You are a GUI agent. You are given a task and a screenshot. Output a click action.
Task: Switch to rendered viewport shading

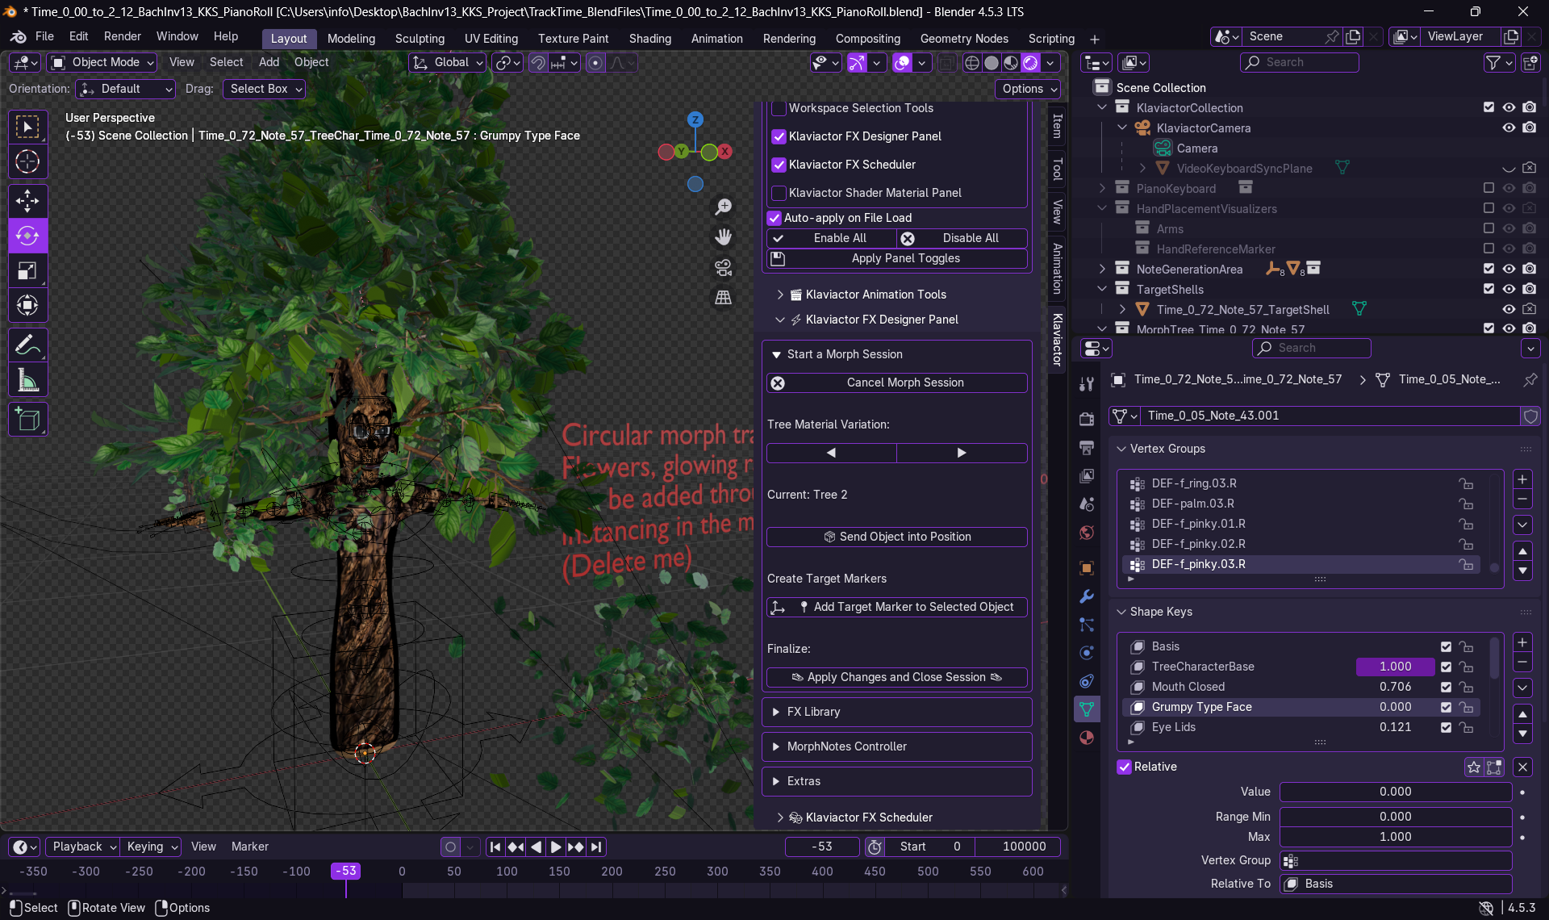[1030, 62]
